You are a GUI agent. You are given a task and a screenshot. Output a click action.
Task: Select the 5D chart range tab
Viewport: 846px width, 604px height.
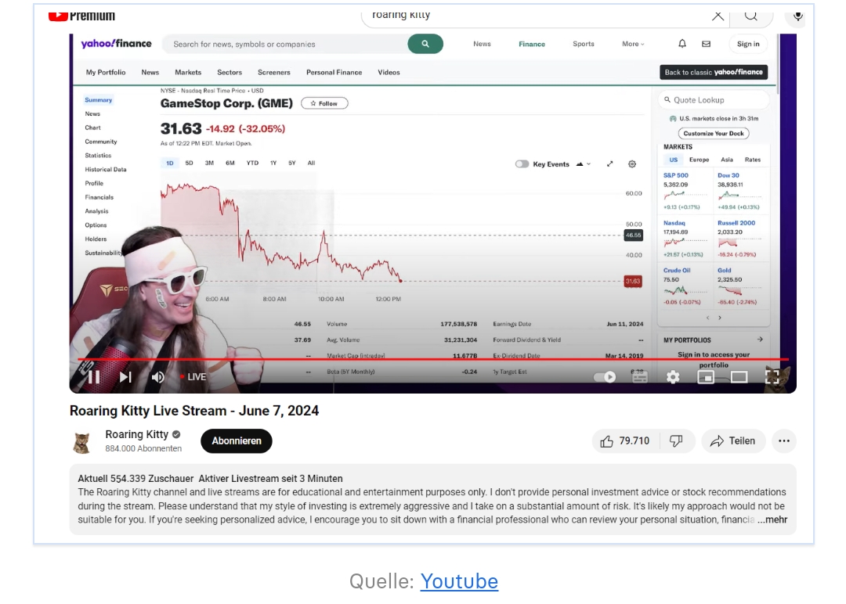pyautogui.click(x=189, y=163)
